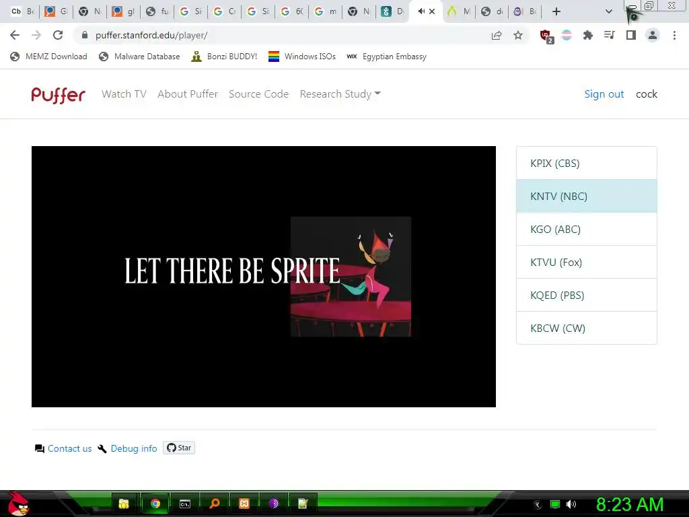Click the system tray volume icon
This screenshot has width=689, height=517.
(571, 504)
